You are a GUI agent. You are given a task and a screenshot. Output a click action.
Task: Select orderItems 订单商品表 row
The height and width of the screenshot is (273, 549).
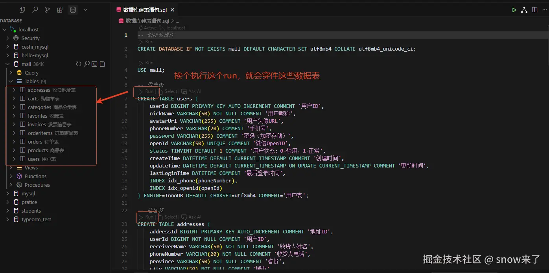(x=55, y=133)
